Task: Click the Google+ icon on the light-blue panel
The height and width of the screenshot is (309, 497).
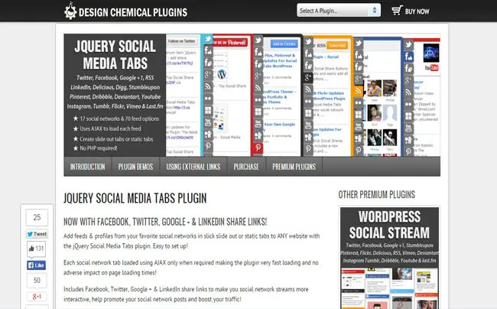Action: pyautogui.click(x=208, y=75)
